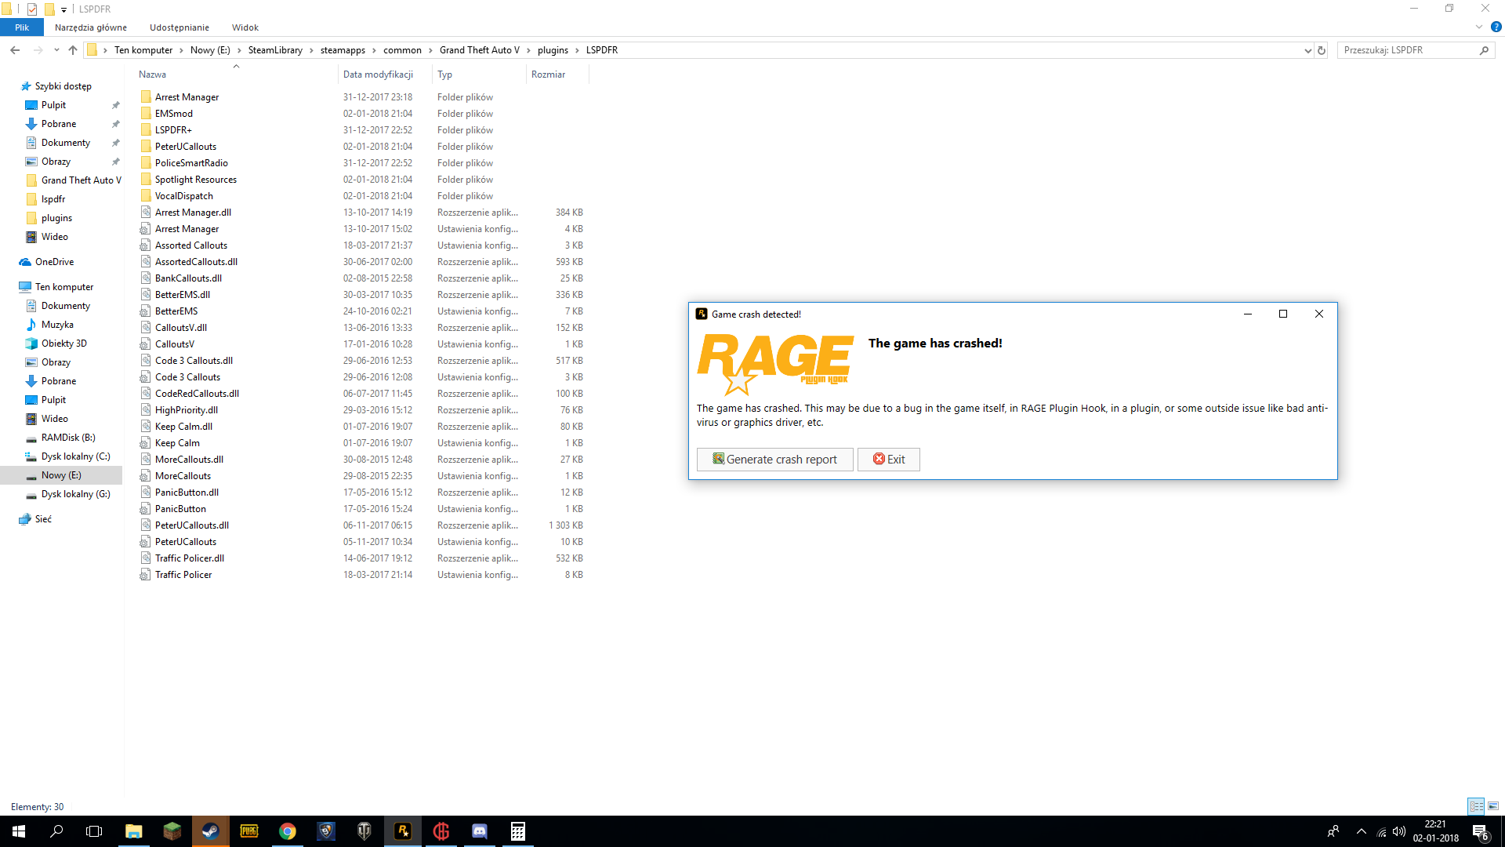Switch to large icons view toggle
Screen dimensions: 1505x847
tap(1493, 806)
